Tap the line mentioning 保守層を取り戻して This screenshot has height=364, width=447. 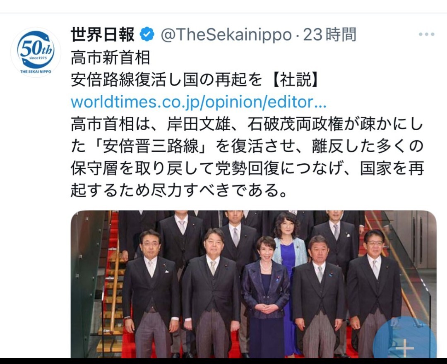(x=247, y=168)
